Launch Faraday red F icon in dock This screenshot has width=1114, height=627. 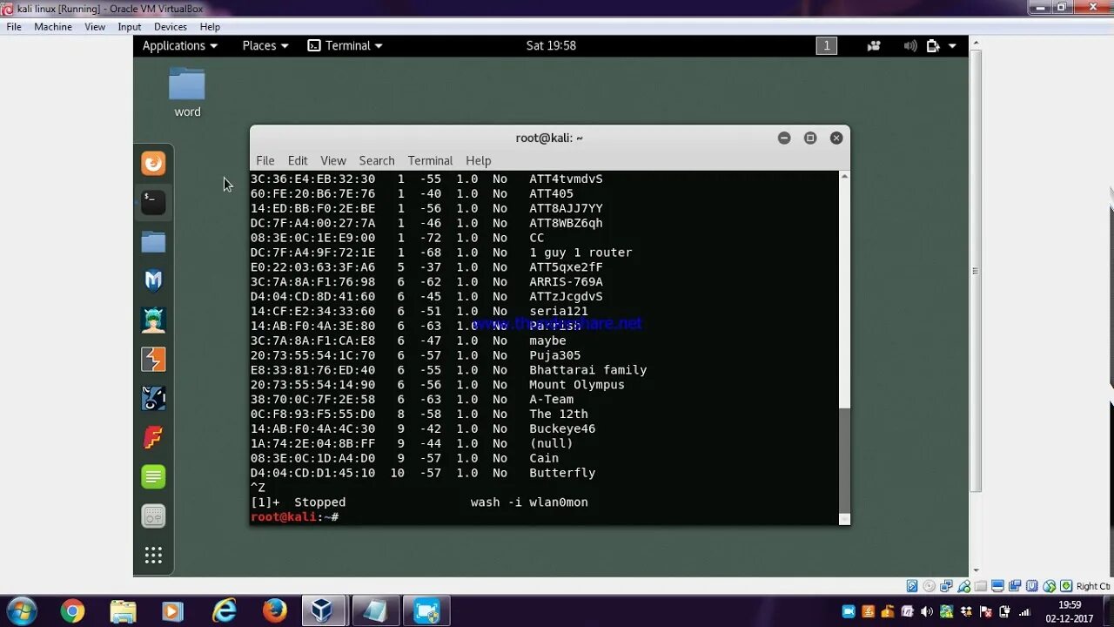click(x=153, y=437)
